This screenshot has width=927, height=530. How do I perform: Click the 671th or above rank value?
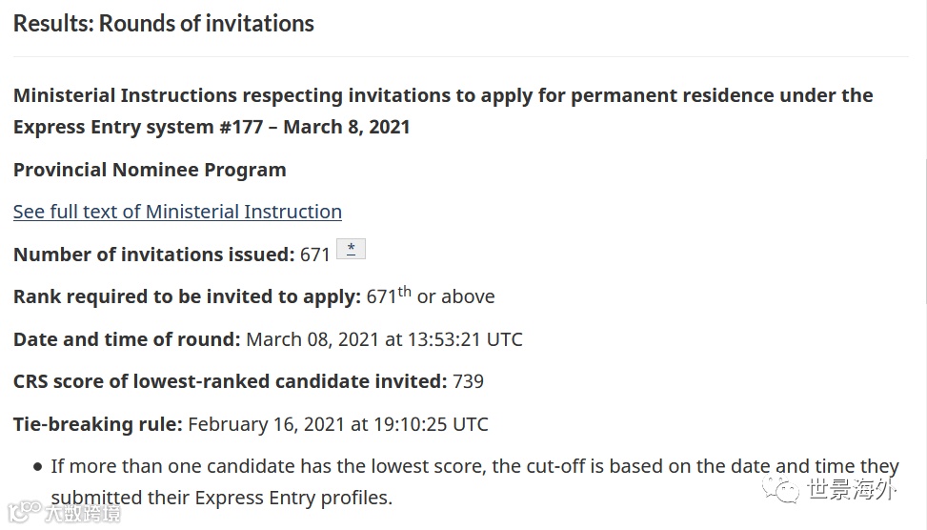431,296
